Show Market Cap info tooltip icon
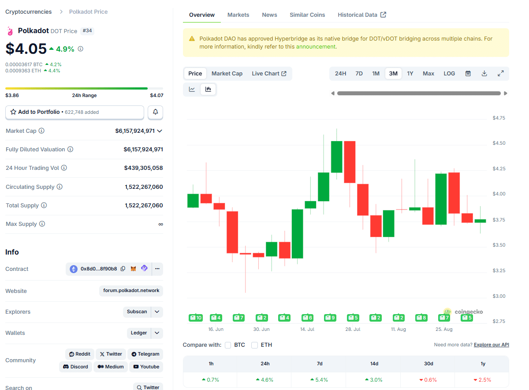 [x=41, y=131]
